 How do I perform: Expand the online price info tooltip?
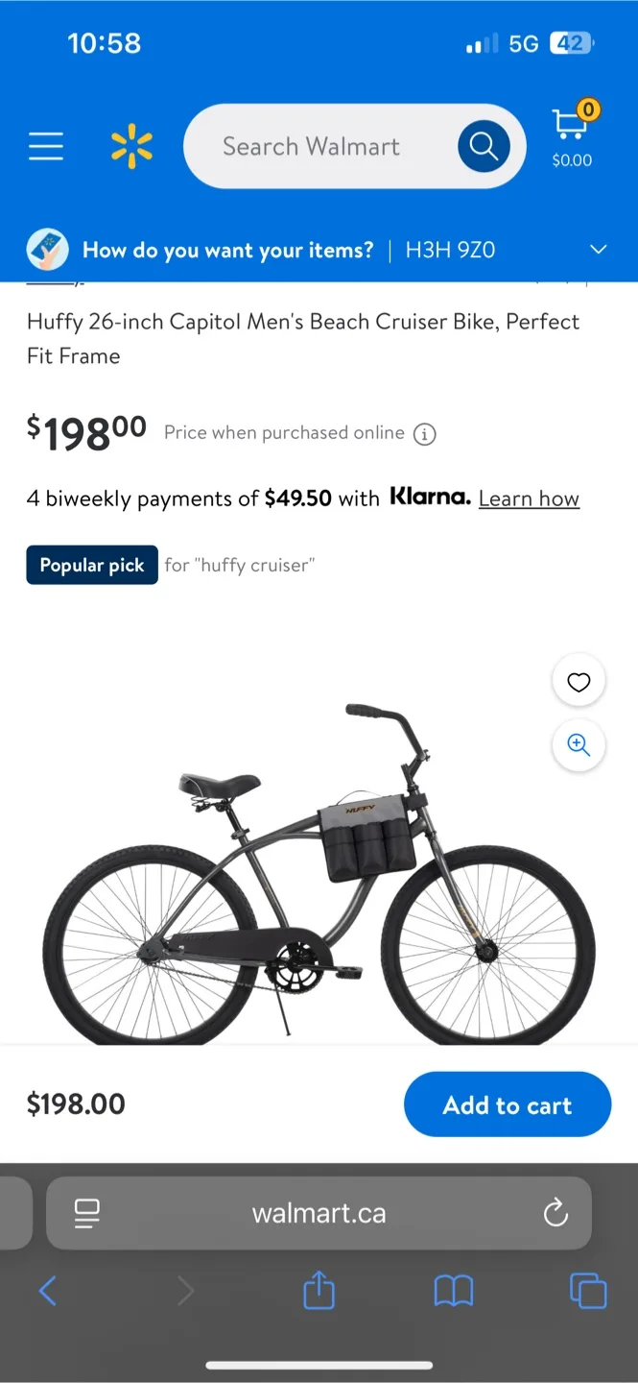(x=424, y=434)
